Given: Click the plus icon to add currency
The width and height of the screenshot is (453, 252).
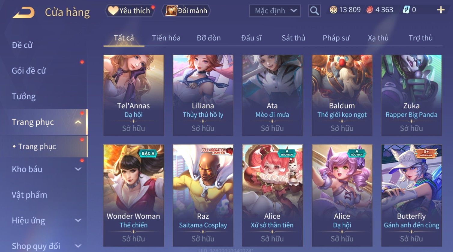Looking at the screenshot, I should [441, 10].
